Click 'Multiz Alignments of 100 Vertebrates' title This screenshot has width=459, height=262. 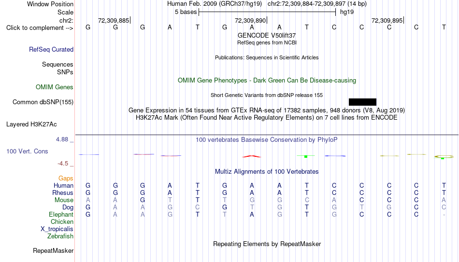(267, 172)
